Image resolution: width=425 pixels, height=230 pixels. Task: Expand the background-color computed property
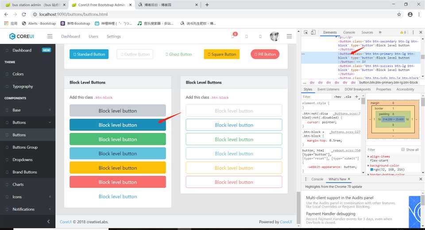coord(368,165)
